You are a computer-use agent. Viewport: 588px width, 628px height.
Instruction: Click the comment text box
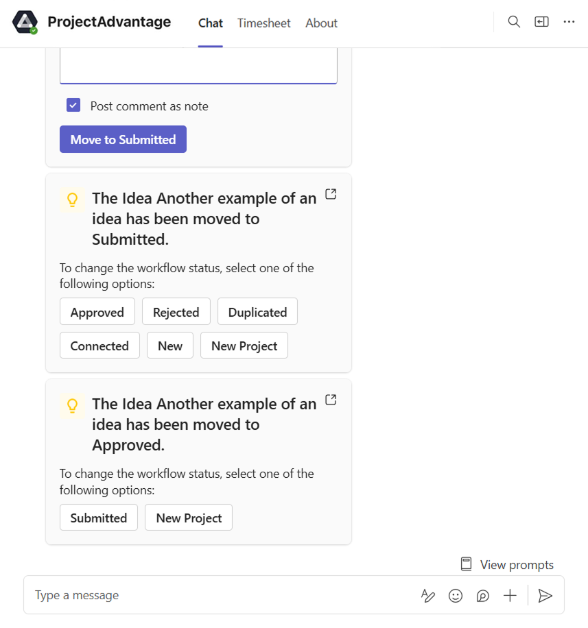[x=198, y=66]
